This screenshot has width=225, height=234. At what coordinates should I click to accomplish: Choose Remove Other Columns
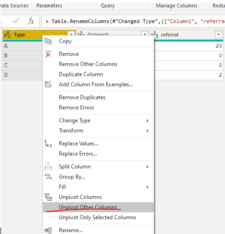(x=98, y=64)
